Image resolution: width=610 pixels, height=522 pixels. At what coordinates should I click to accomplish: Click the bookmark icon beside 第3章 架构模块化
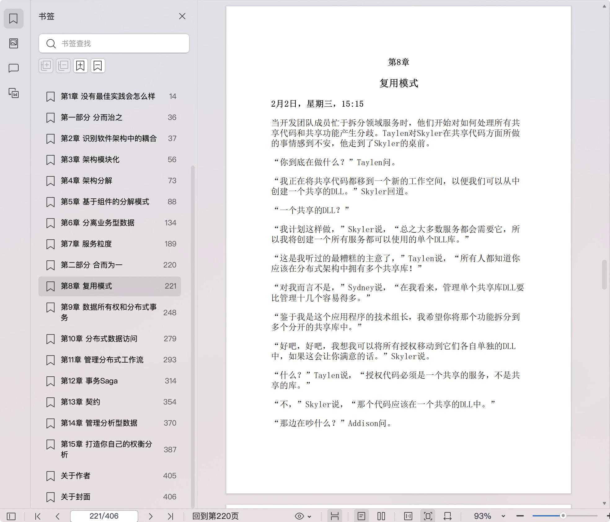[51, 160]
